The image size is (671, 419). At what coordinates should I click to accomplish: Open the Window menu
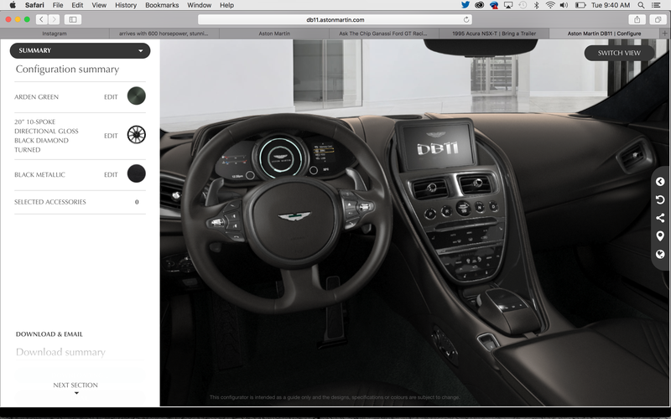point(199,5)
